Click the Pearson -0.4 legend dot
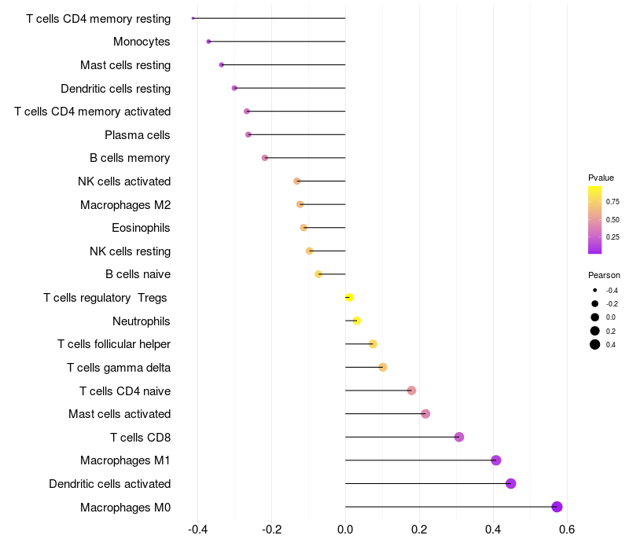This screenshot has width=629, height=550. (595, 291)
